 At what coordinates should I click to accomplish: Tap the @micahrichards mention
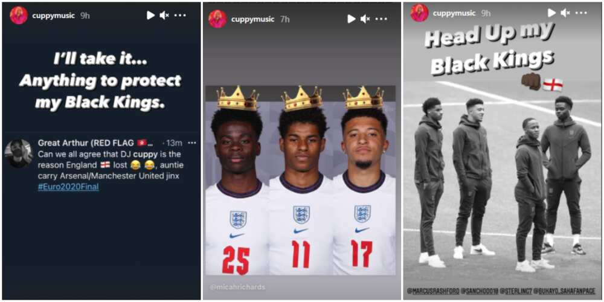click(237, 287)
